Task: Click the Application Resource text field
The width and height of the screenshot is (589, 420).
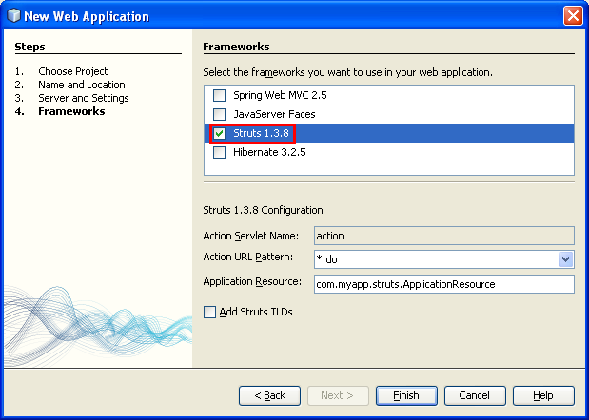Action: pos(444,284)
